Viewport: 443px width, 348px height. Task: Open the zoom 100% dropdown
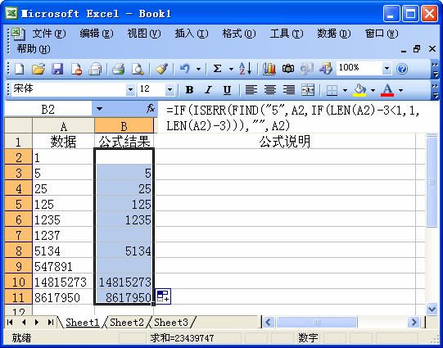click(x=386, y=68)
